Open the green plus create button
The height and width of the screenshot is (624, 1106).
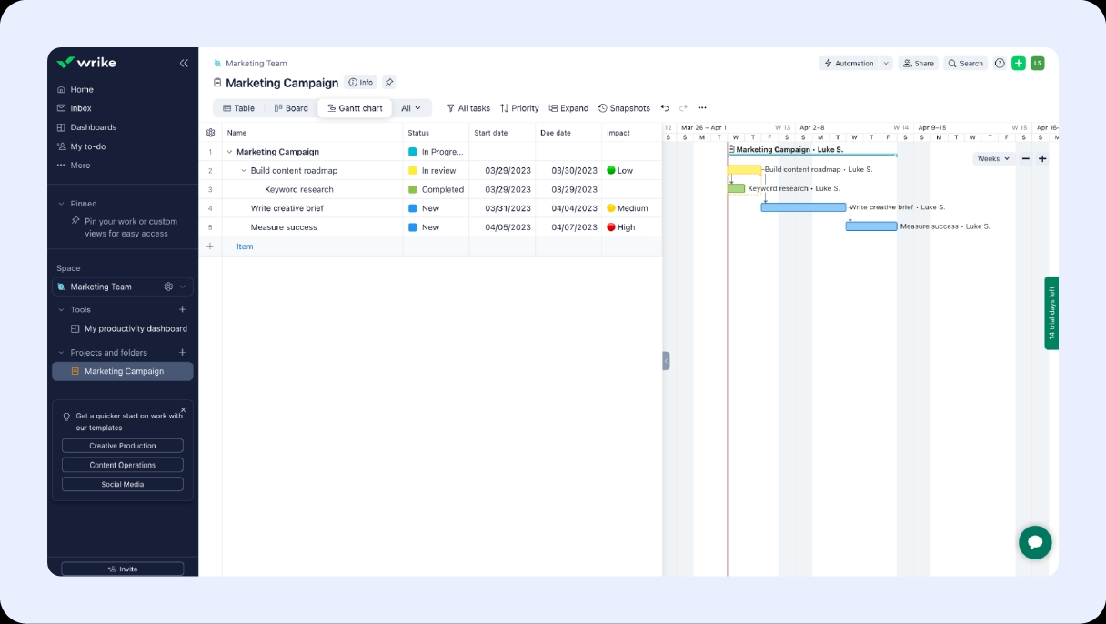(1019, 64)
